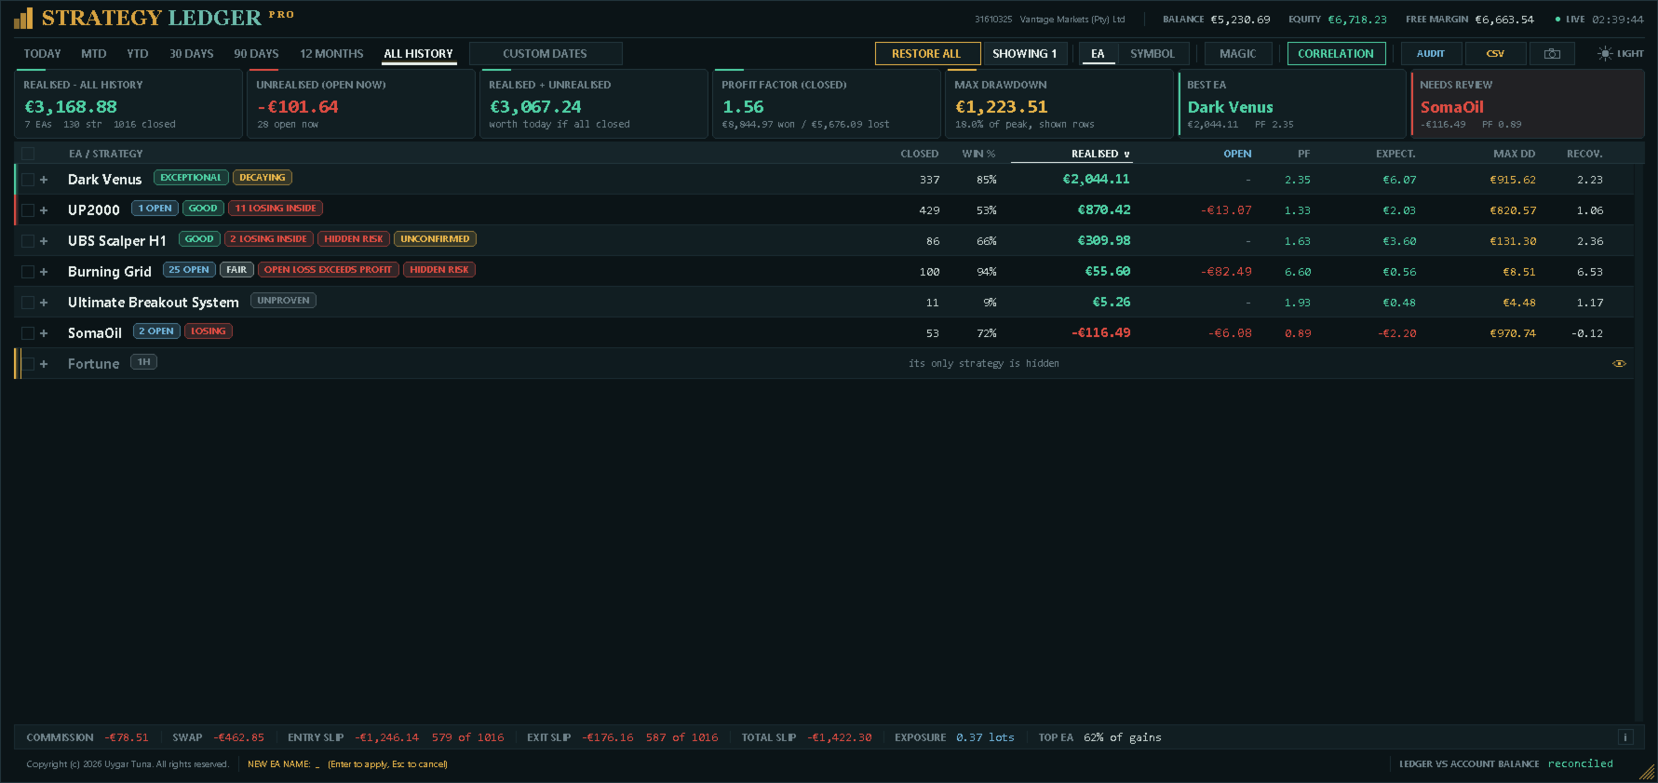This screenshot has height=783, width=1658.
Task: Open the Needs Review SomaOil card
Action: [1528, 104]
